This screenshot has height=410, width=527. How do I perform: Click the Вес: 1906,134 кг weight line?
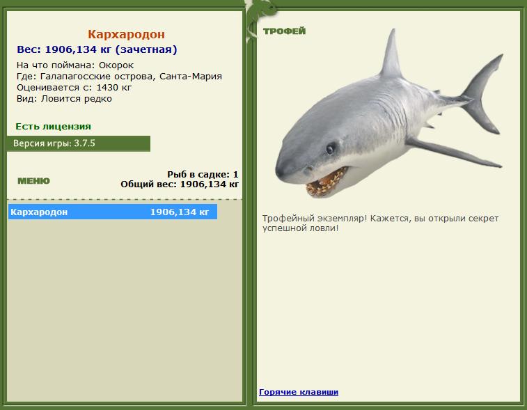click(x=97, y=49)
